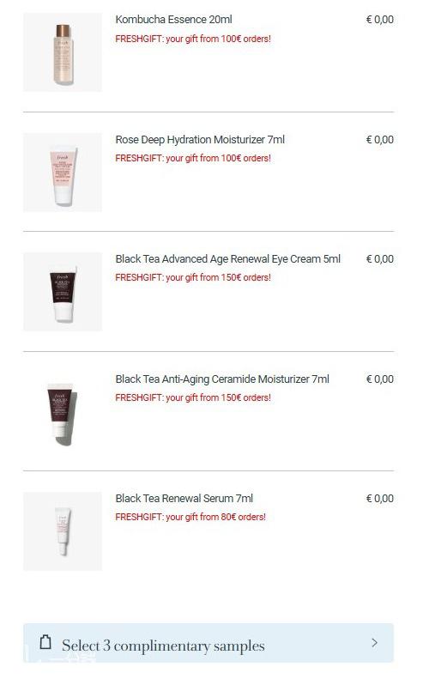Open Select 3 complimentary samples banner
The width and height of the screenshot is (423, 679).
pos(208,643)
